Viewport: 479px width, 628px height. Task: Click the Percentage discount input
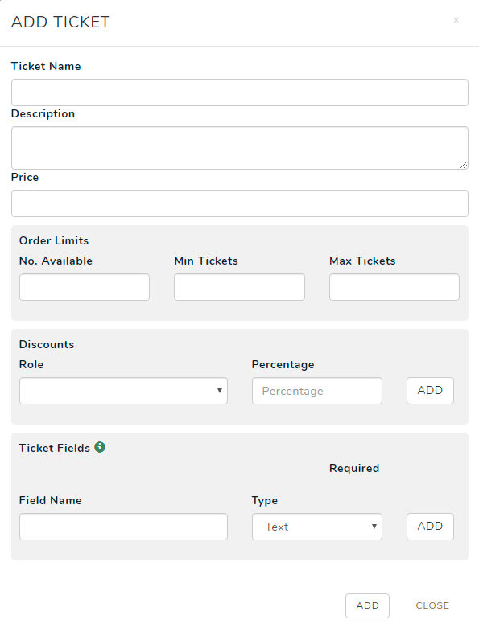point(317,391)
